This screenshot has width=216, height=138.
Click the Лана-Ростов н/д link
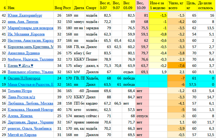(x=21, y=97)
